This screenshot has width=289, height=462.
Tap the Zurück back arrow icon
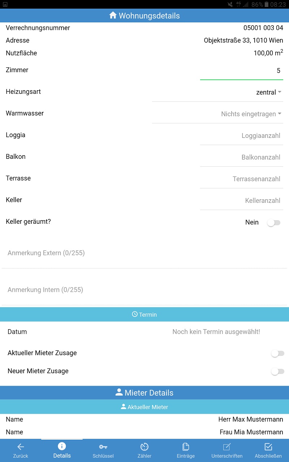(x=21, y=447)
